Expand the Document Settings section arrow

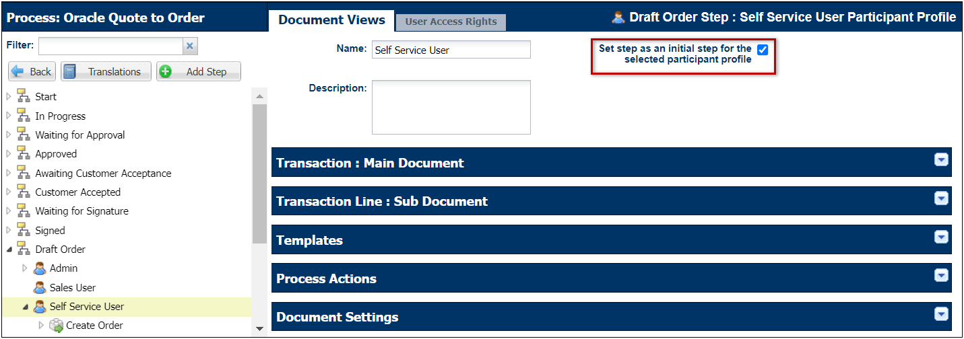click(x=941, y=314)
